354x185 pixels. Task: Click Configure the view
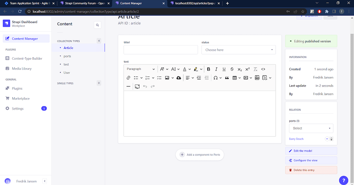point(311,160)
